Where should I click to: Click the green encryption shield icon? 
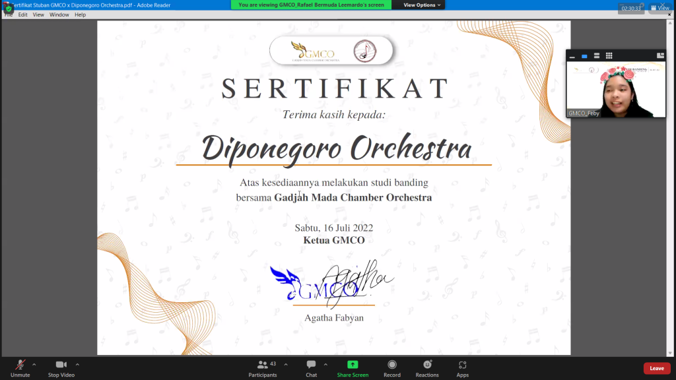(9, 9)
